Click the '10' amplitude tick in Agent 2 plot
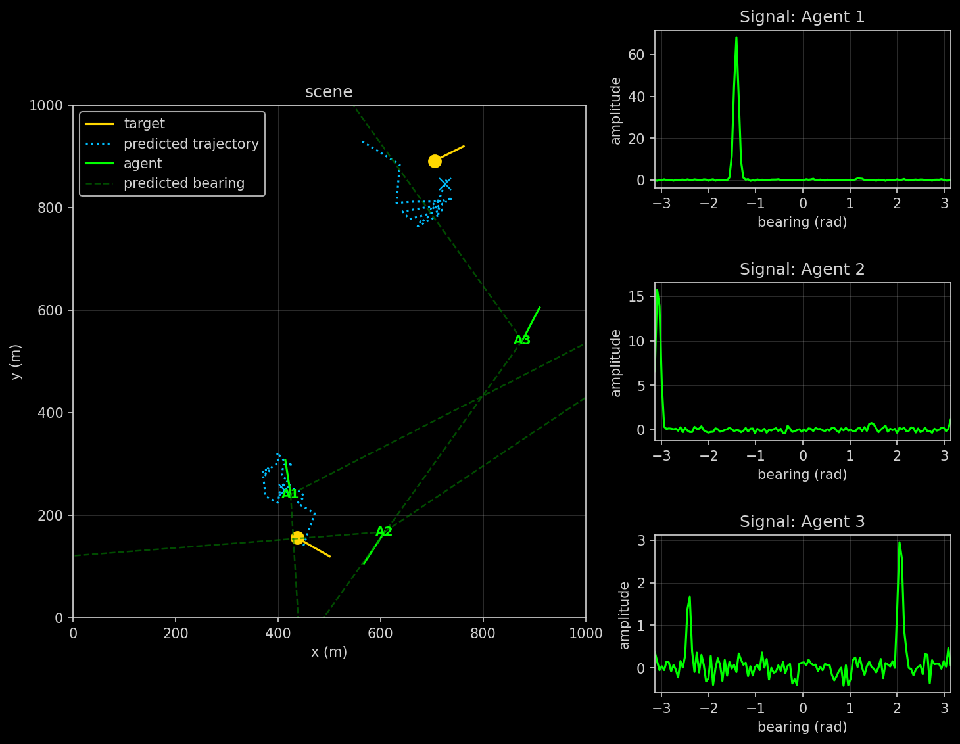 point(636,341)
